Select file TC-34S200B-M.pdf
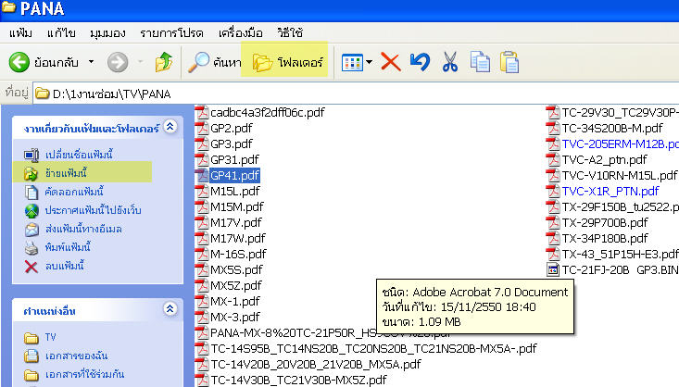The width and height of the screenshot is (679, 387). [x=612, y=128]
